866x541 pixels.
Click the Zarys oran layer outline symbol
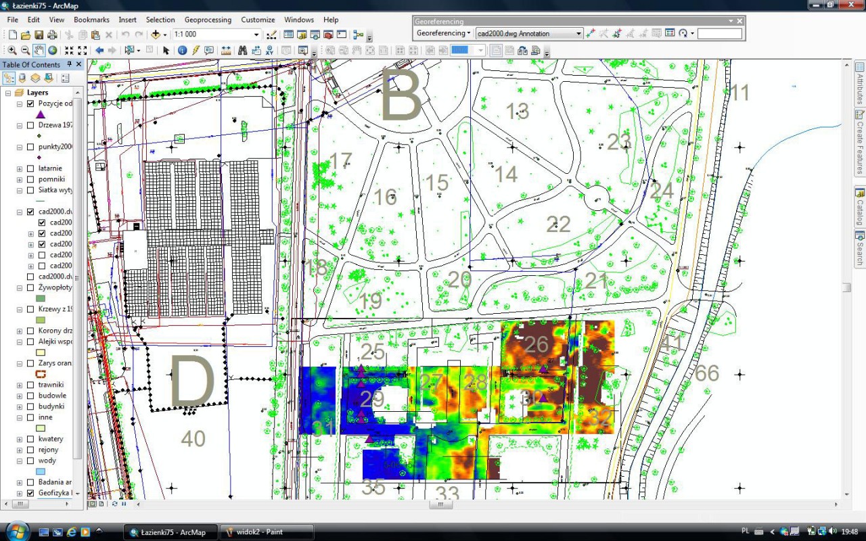(41, 374)
